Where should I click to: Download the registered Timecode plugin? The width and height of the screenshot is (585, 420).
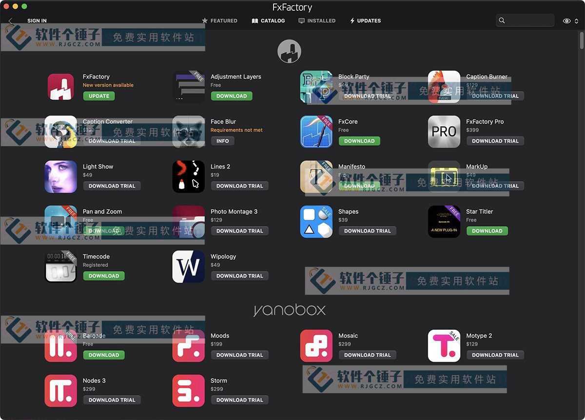coord(104,276)
